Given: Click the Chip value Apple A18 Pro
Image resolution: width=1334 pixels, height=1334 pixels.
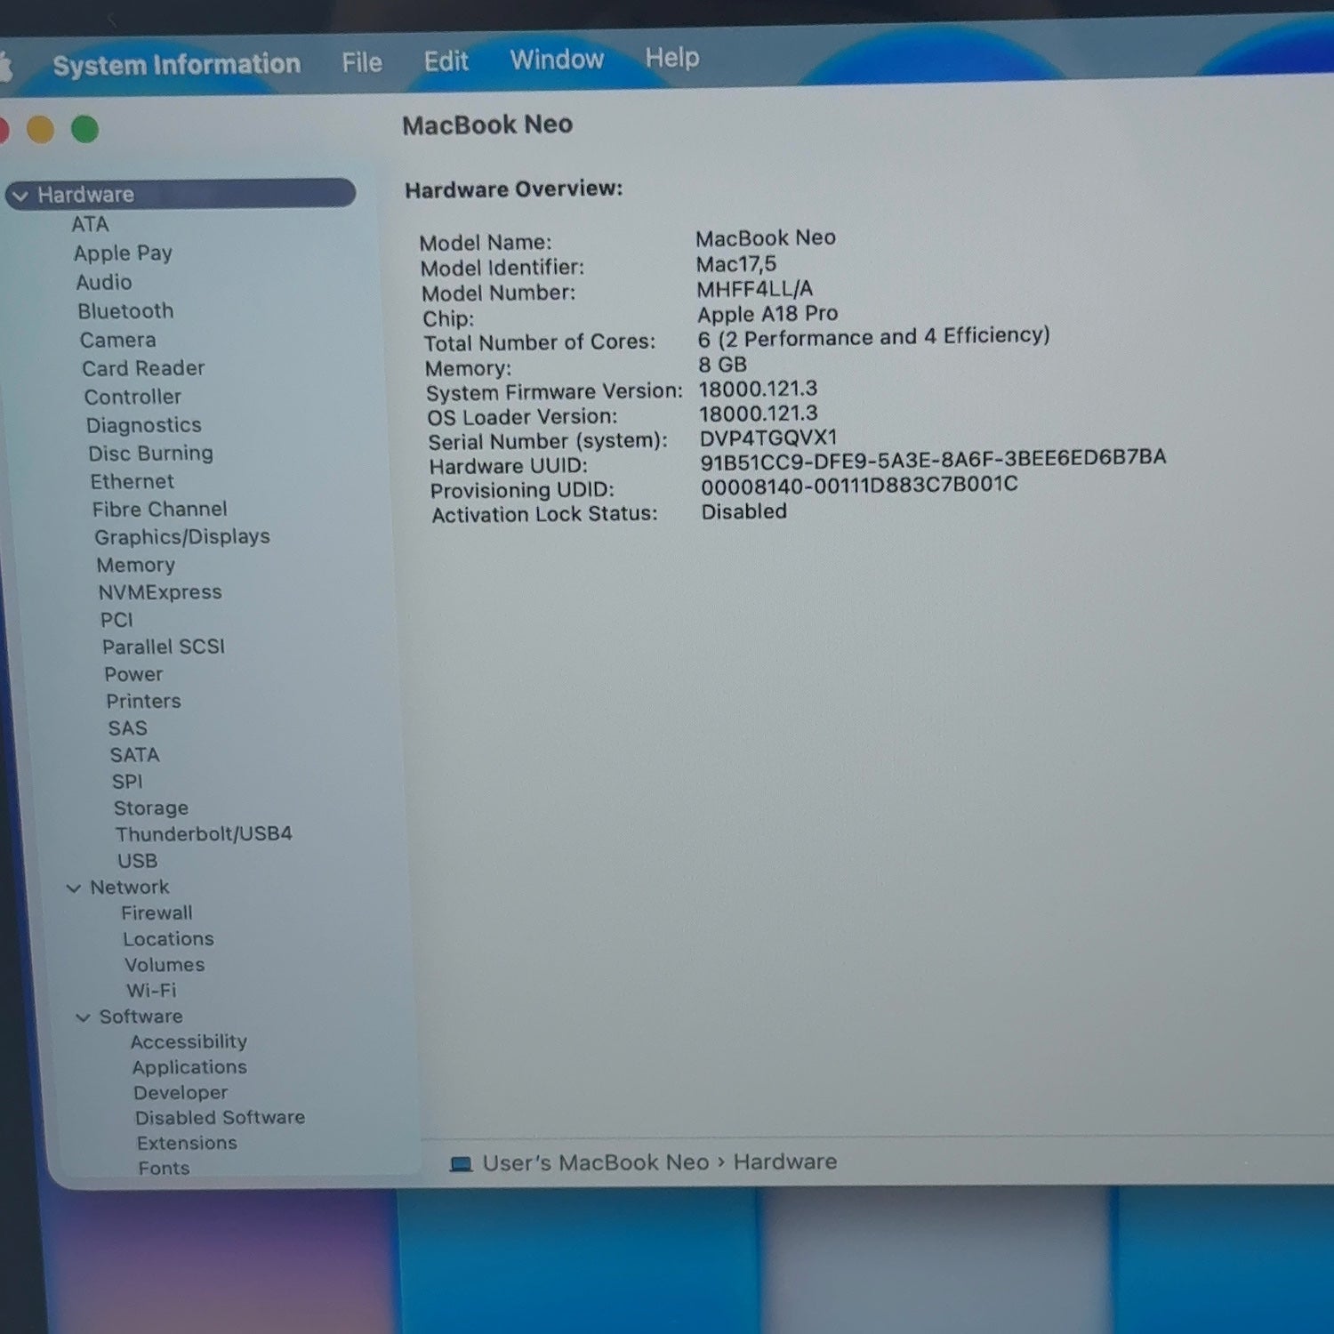Looking at the screenshot, I should (767, 314).
